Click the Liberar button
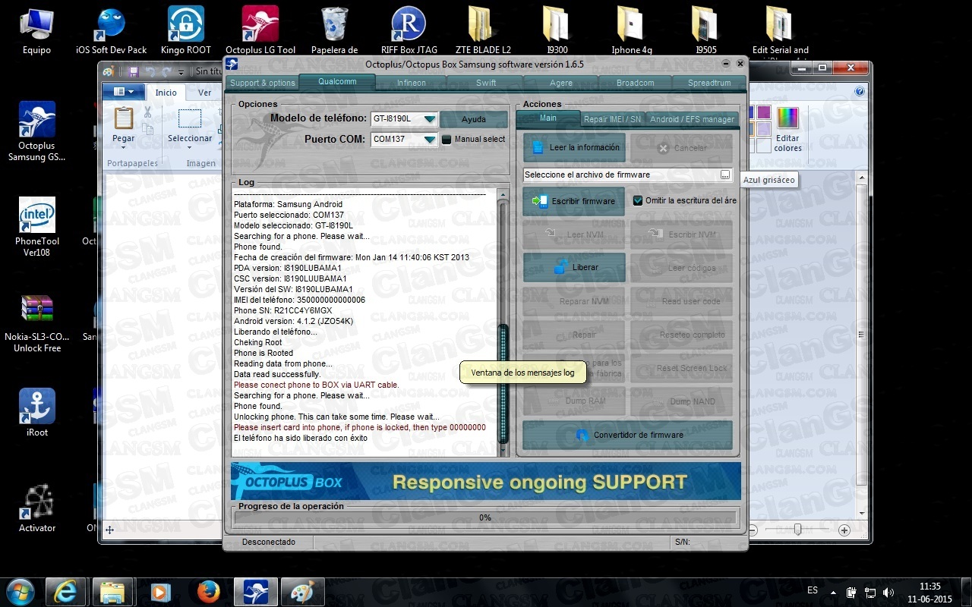The image size is (972, 607). pyautogui.click(x=574, y=267)
